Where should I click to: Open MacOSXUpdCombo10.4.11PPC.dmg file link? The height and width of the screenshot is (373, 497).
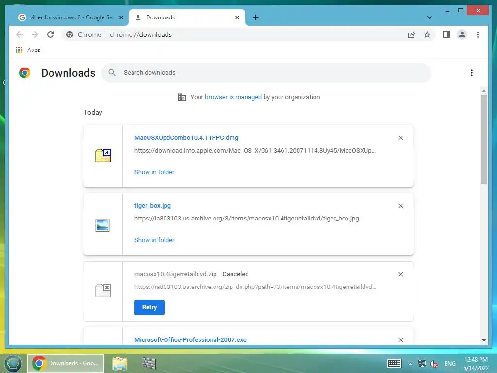click(186, 138)
